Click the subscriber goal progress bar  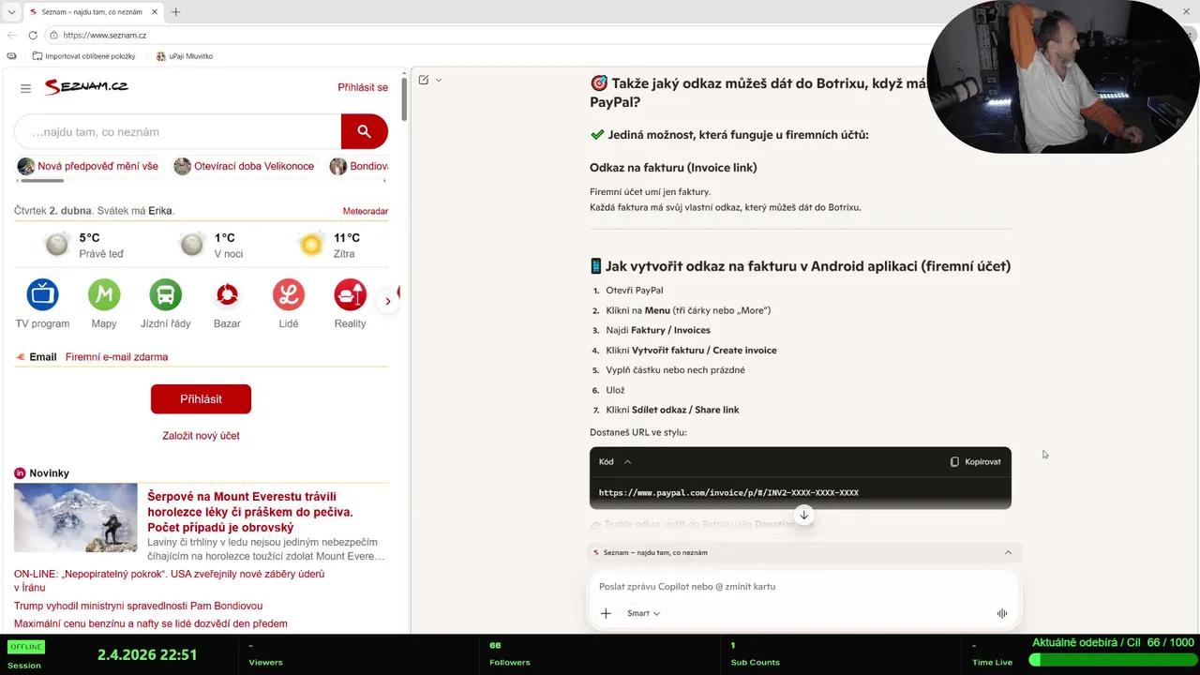(1112, 660)
